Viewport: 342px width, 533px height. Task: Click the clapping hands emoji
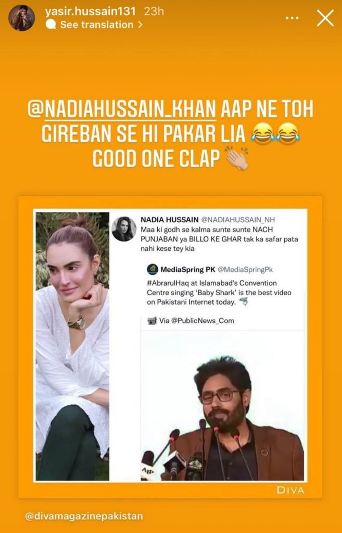pyautogui.click(x=238, y=158)
